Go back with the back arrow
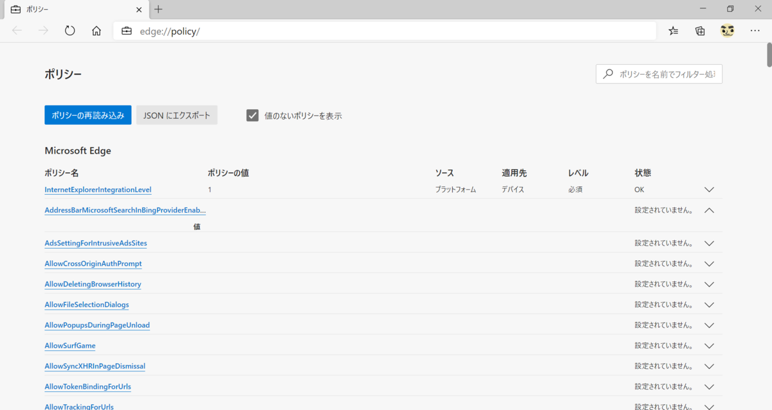Screen dimensions: 772x410 [17, 31]
